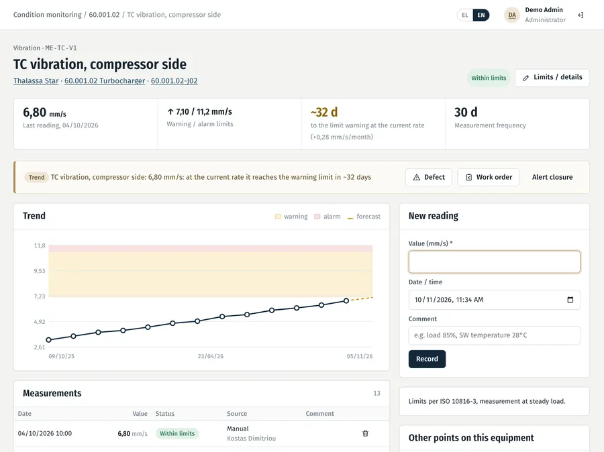Open the Thalassa Star link
604x452 pixels.
coord(36,81)
